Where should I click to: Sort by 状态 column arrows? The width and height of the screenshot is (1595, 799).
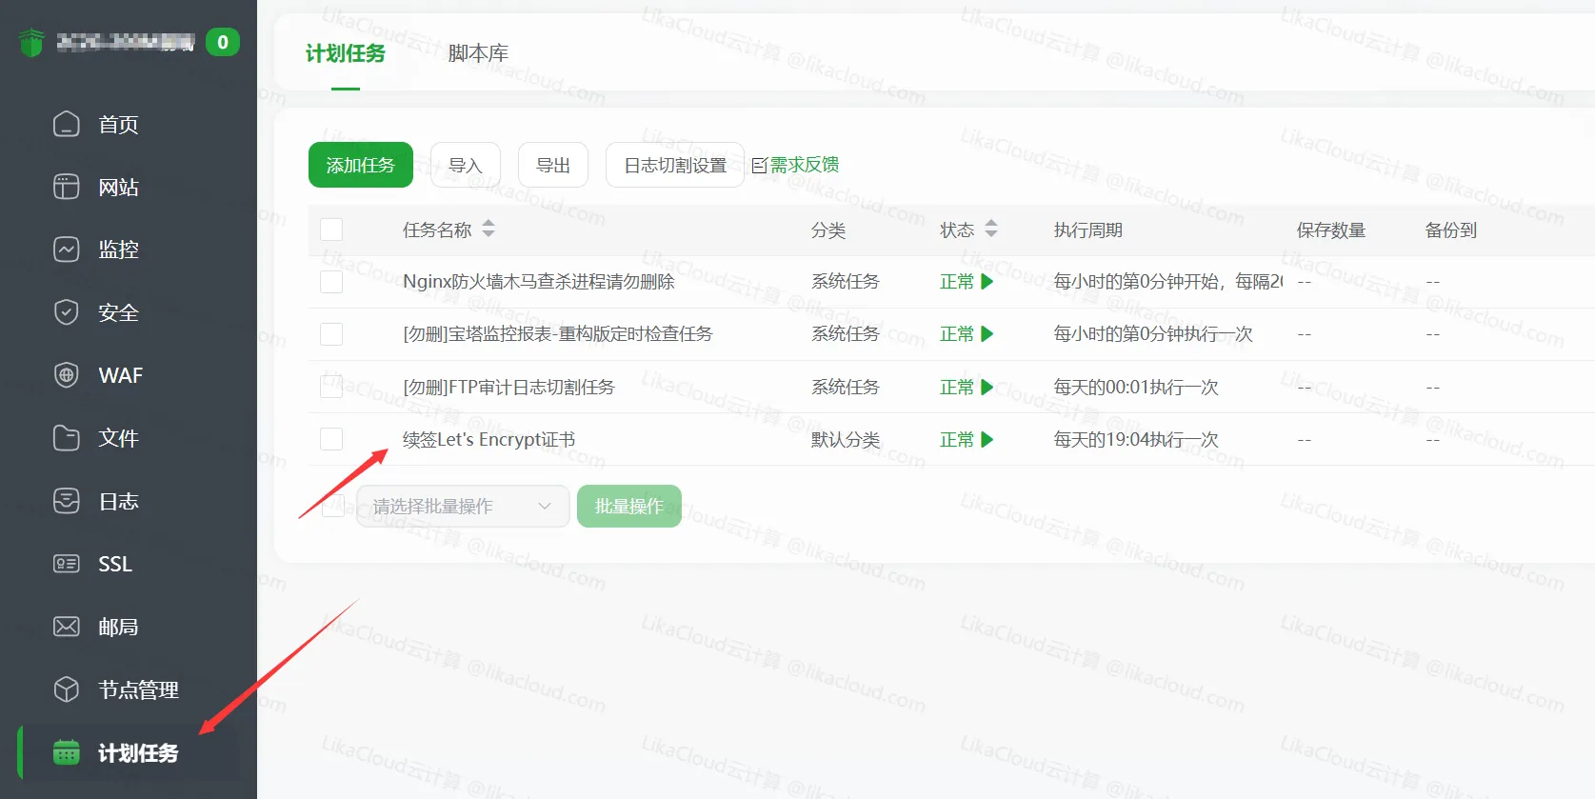point(991,229)
